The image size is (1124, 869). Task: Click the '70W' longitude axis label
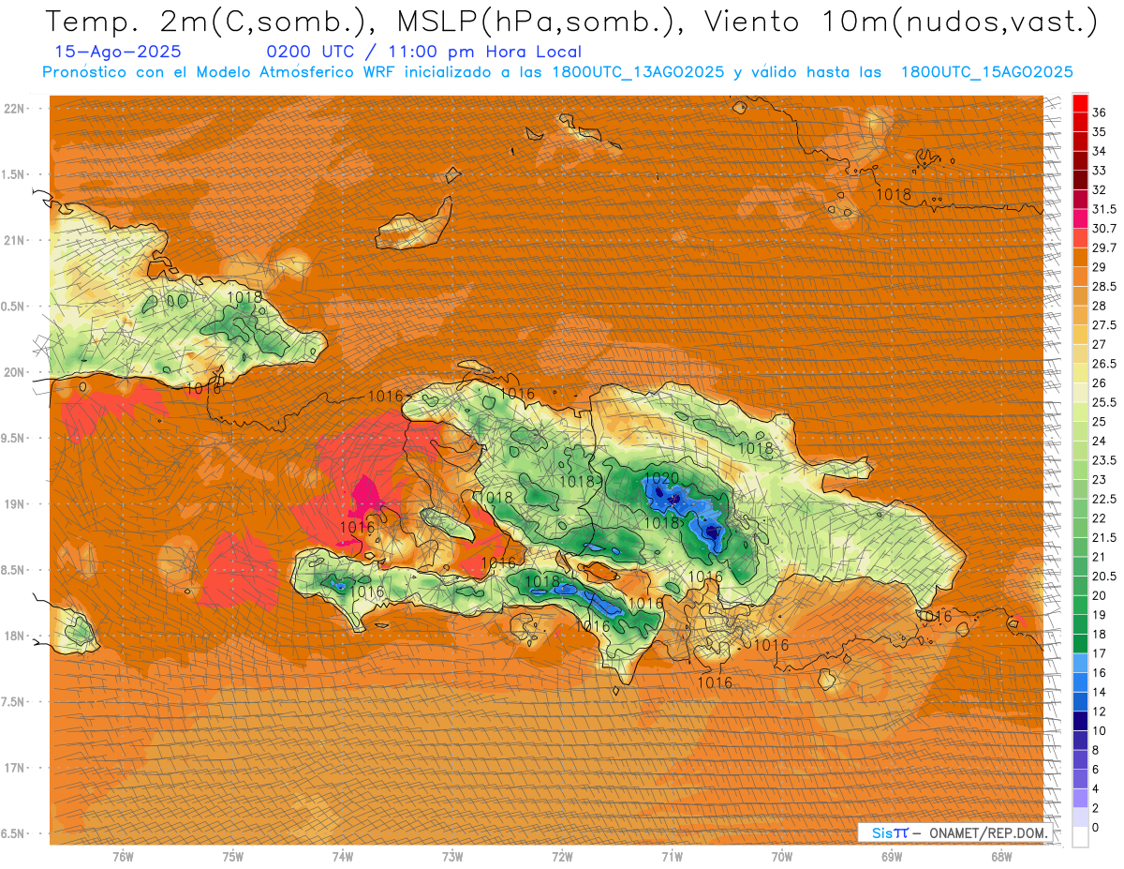point(782,857)
